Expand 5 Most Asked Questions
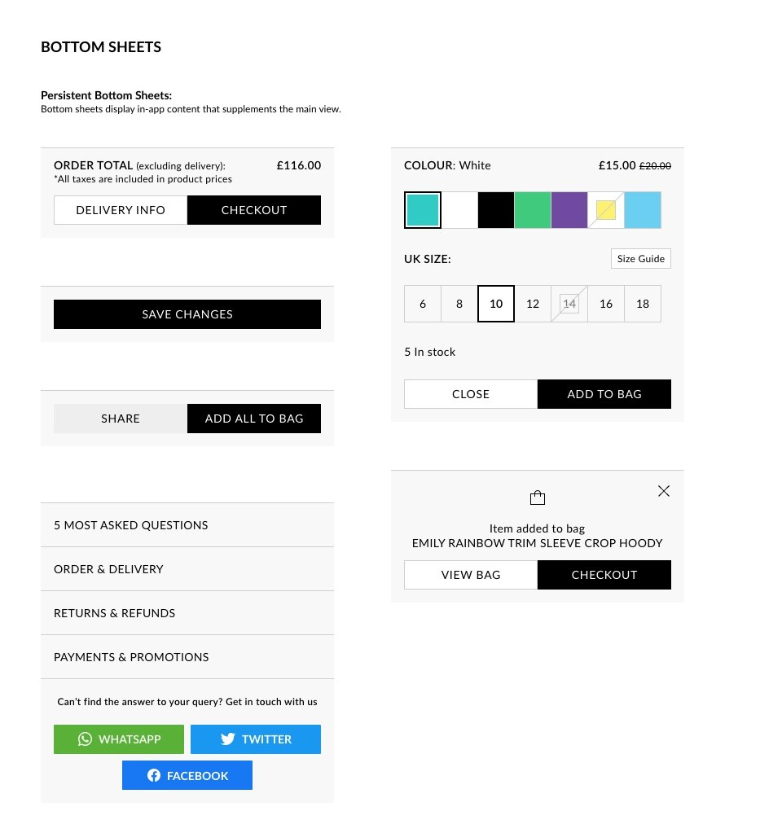Image resolution: width=782 pixels, height=833 pixels. coord(187,525)
